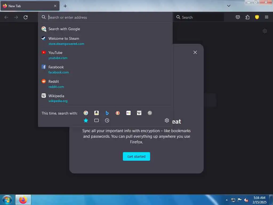Open a new tab with plus button
The height and width of the screenshot is (205, 273).
click(x=65, y=6)
